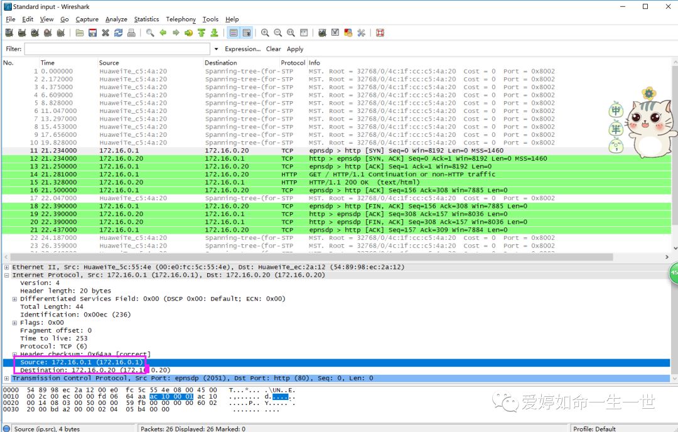Expand the Header checksum node
The height and width of the screenshot is (432, 678).
coord(14,354)
